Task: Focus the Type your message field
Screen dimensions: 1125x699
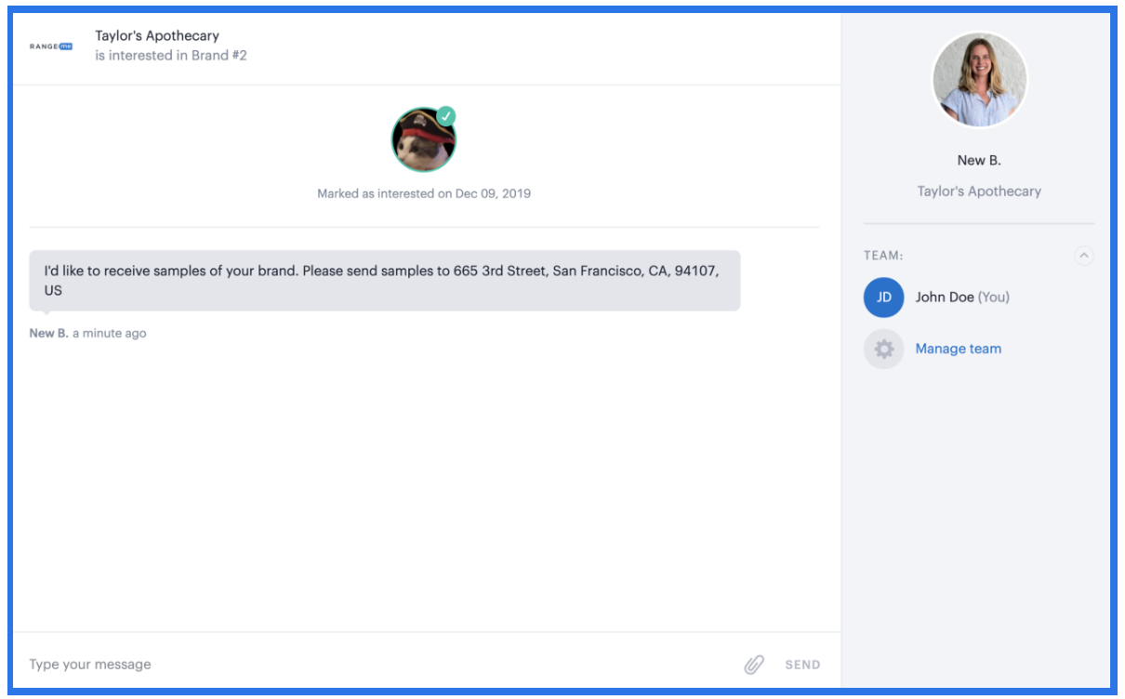Action: point(372,665)
